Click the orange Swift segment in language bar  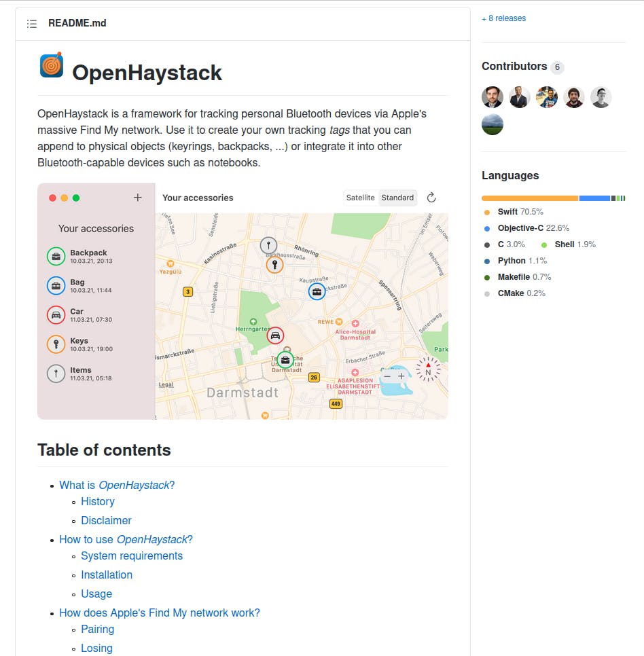tap(530, 198)
